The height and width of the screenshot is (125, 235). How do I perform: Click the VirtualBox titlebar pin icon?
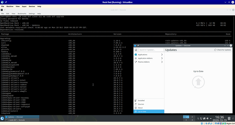coord(6,2)
